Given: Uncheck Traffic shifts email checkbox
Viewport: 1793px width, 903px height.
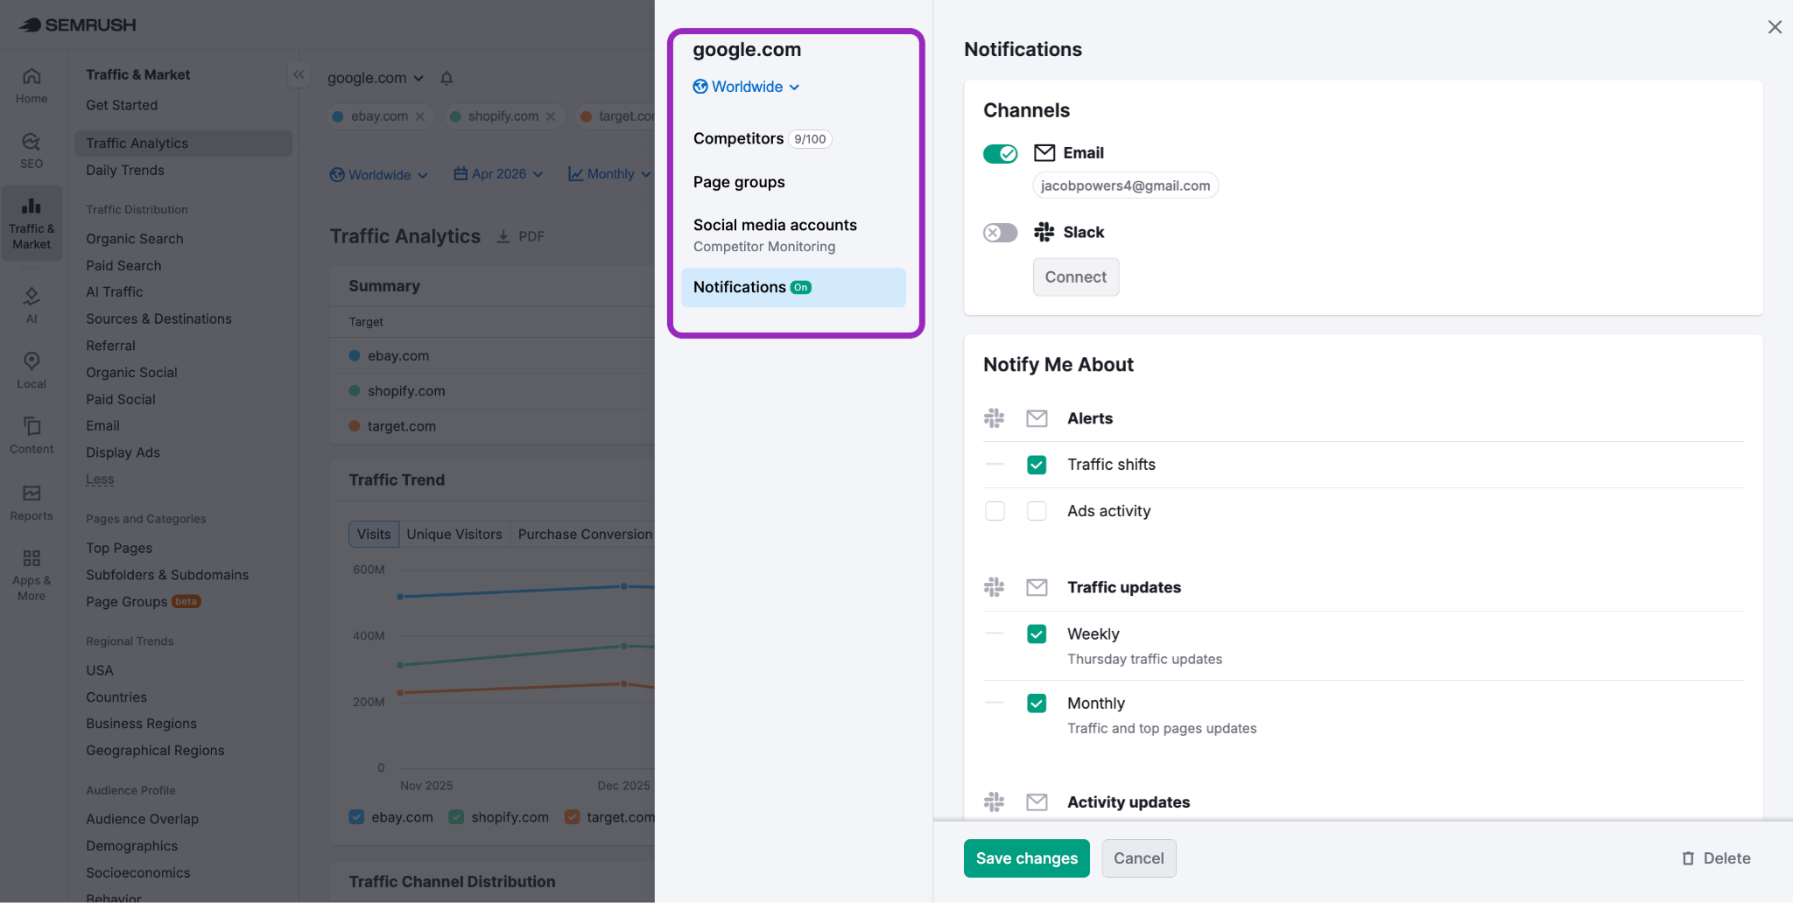Looking at the screenshot, I should 1037,465.
